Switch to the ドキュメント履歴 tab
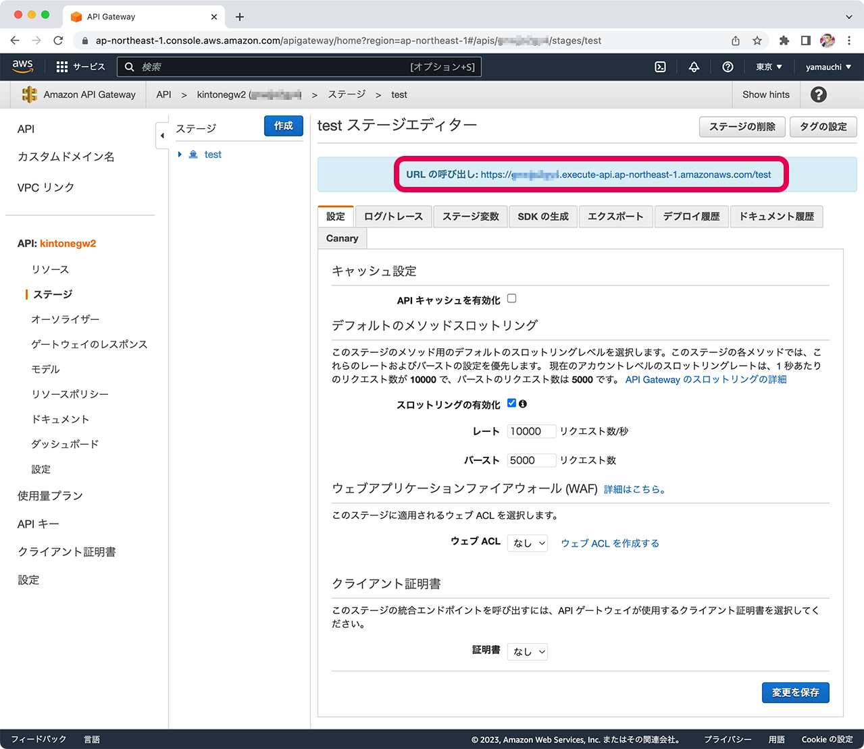This screenshot has height=749, width=864. pyautogui.click(x=777, y=217)
